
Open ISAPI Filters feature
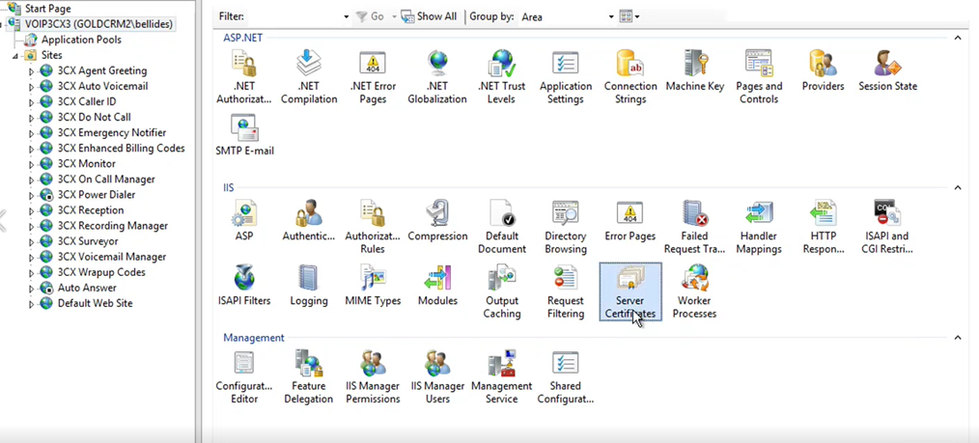(x=244, y=286)
